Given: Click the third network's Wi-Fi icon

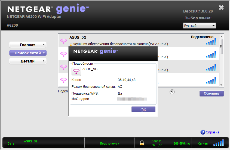Looking at the screenshot, I should [x=63, y=67].
